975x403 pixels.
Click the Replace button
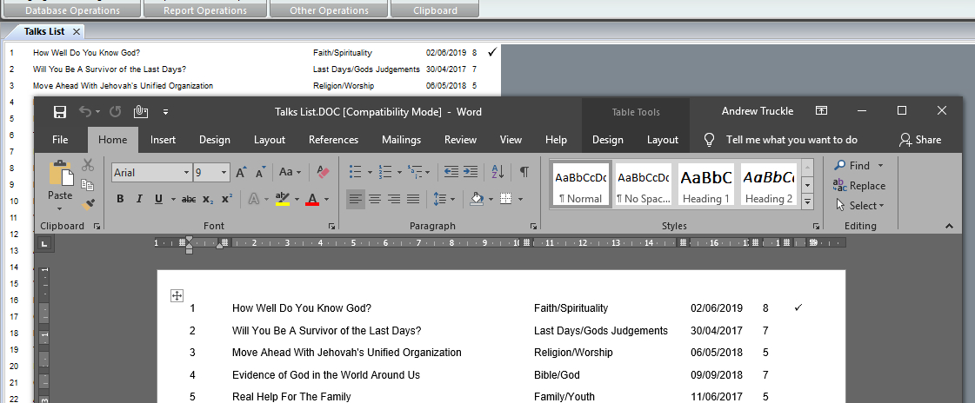click(x=859, y=186)
